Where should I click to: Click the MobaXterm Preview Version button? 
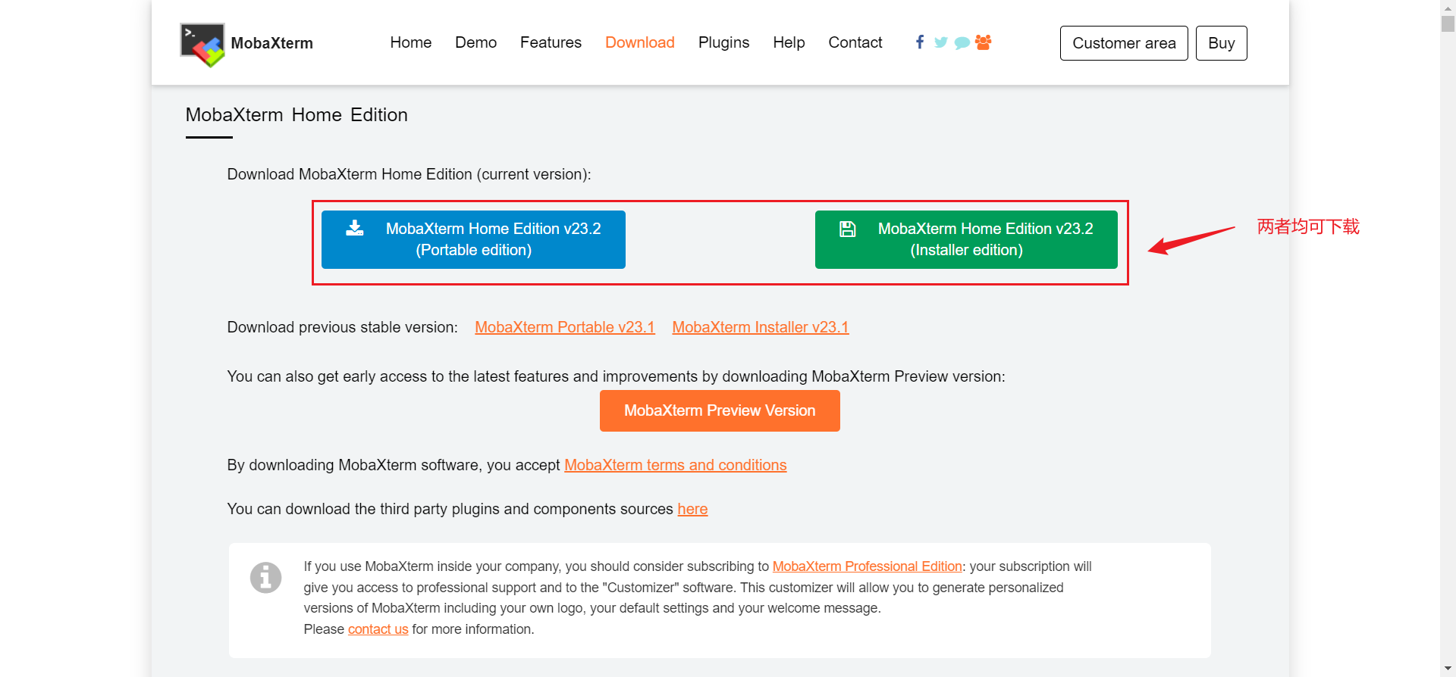[x=720, y=410]
